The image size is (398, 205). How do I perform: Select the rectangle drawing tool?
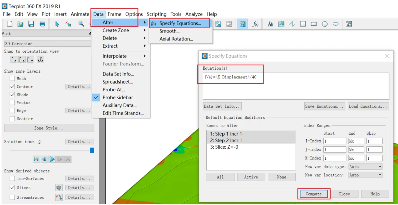[x=314, y=24]
